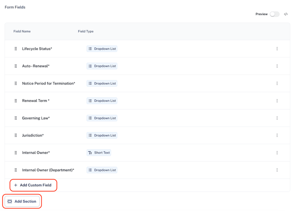Select the Governing Law* field name
The width and height of the screenshot is (296, 211).
pyautogui.click(x=36, y=118)
